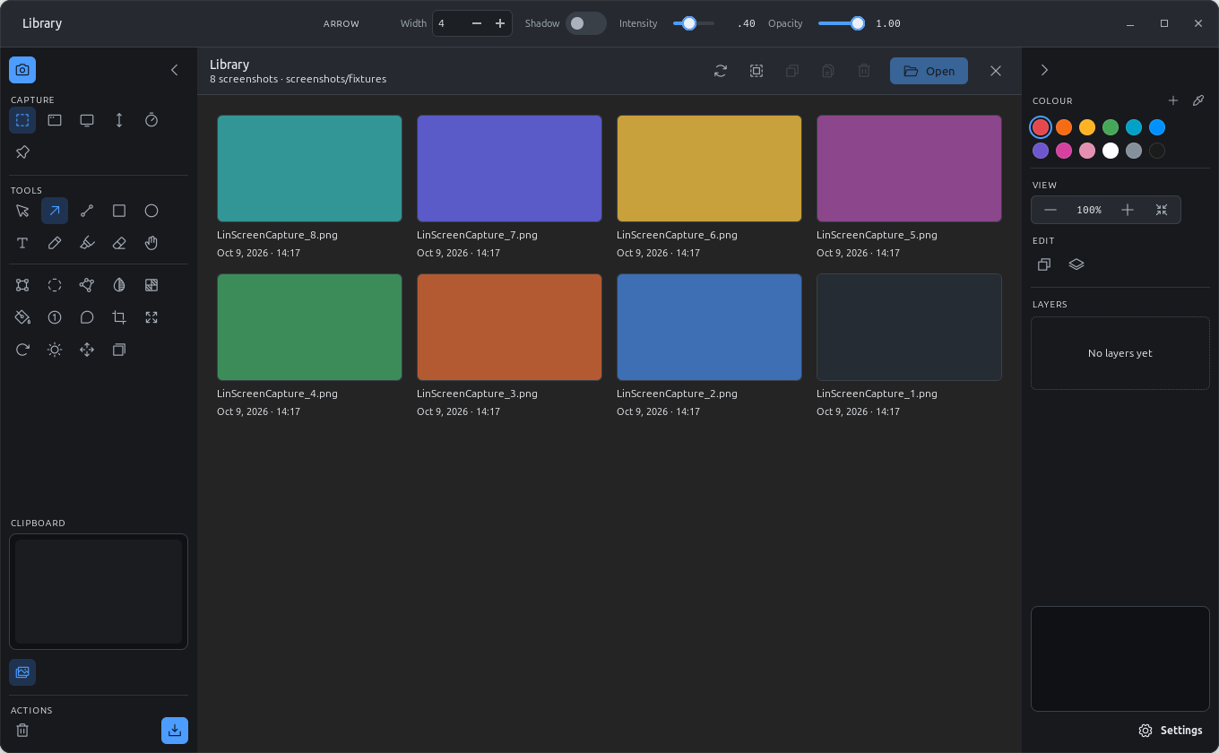Activate the Hand pan tool
The width and height of the screenshot is (1219, 753).
(x=151, y=243)
